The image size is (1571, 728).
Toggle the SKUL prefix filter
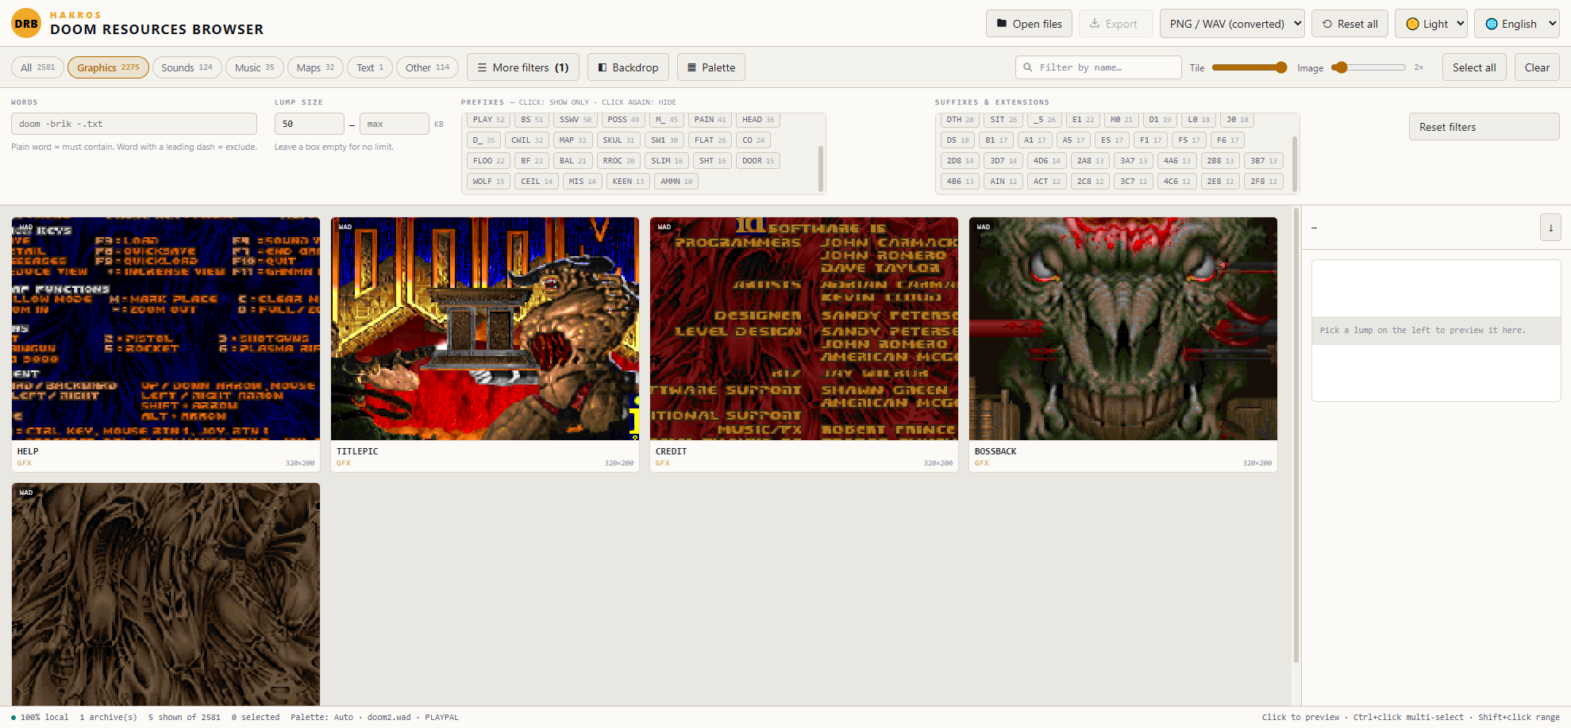click(x=618, y=140)
